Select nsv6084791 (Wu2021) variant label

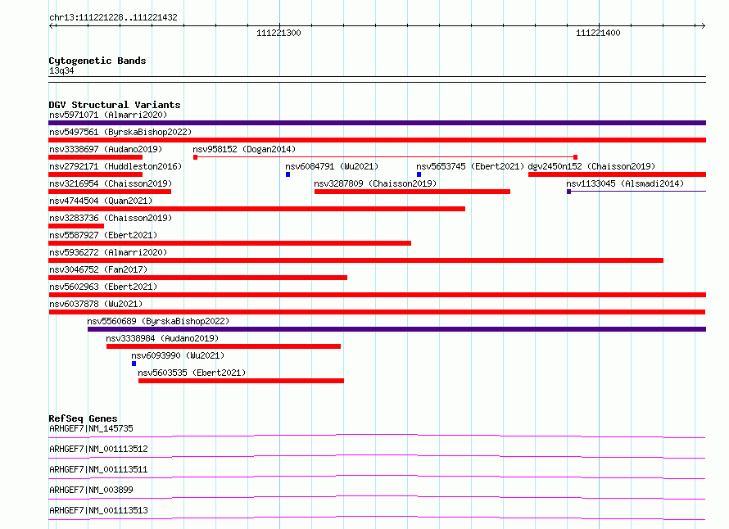pos(332,166)
